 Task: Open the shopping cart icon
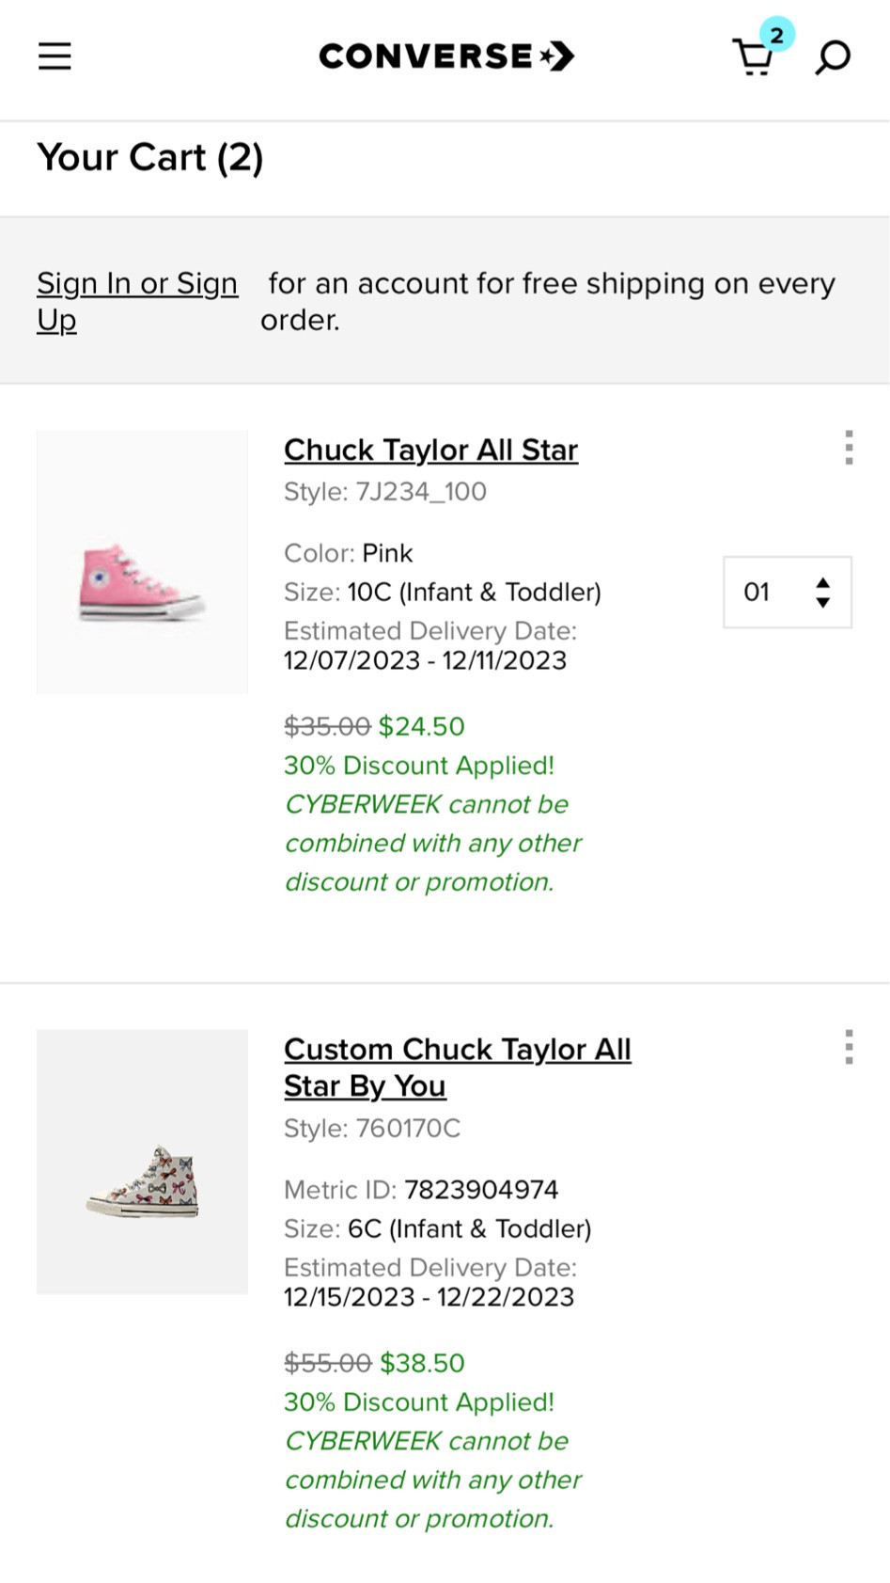coord(752,59)
